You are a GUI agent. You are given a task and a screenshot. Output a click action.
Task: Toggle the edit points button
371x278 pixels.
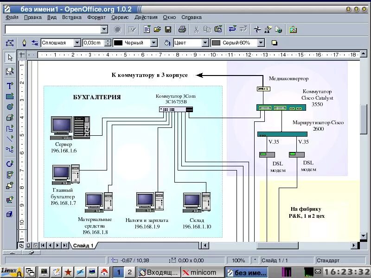click(9, 43)
